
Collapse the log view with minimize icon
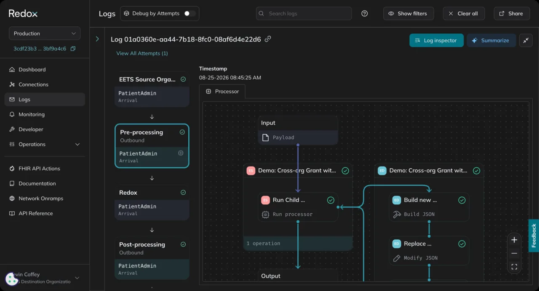tap(526, 40)
